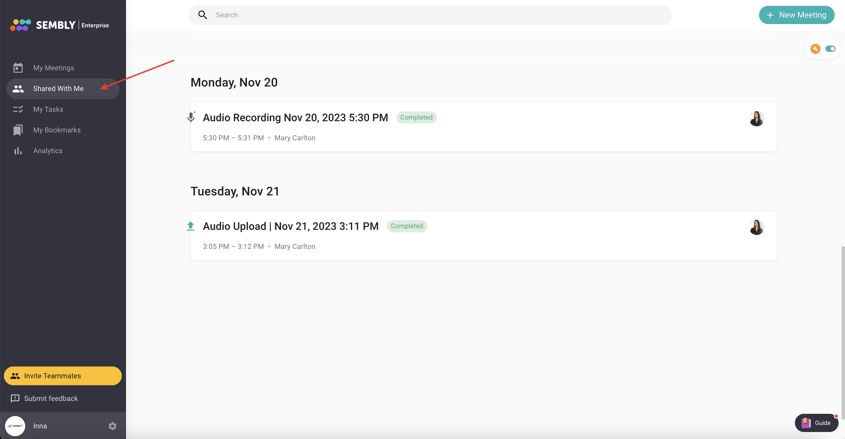Open Audio Recording Nov 20, 2023 5:30 PM
845x439 pixels.
[x=295, y=118]
